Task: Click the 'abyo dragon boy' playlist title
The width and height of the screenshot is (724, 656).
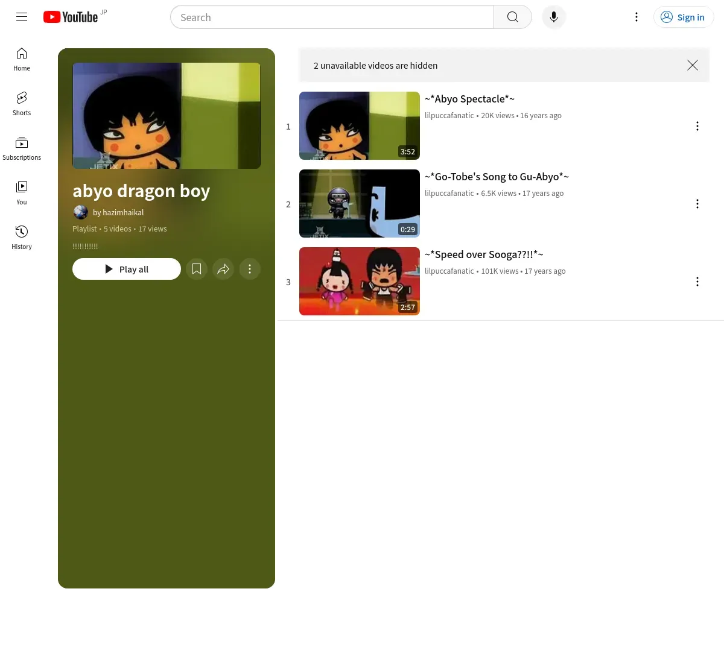Action: click(x=141, y=191)
